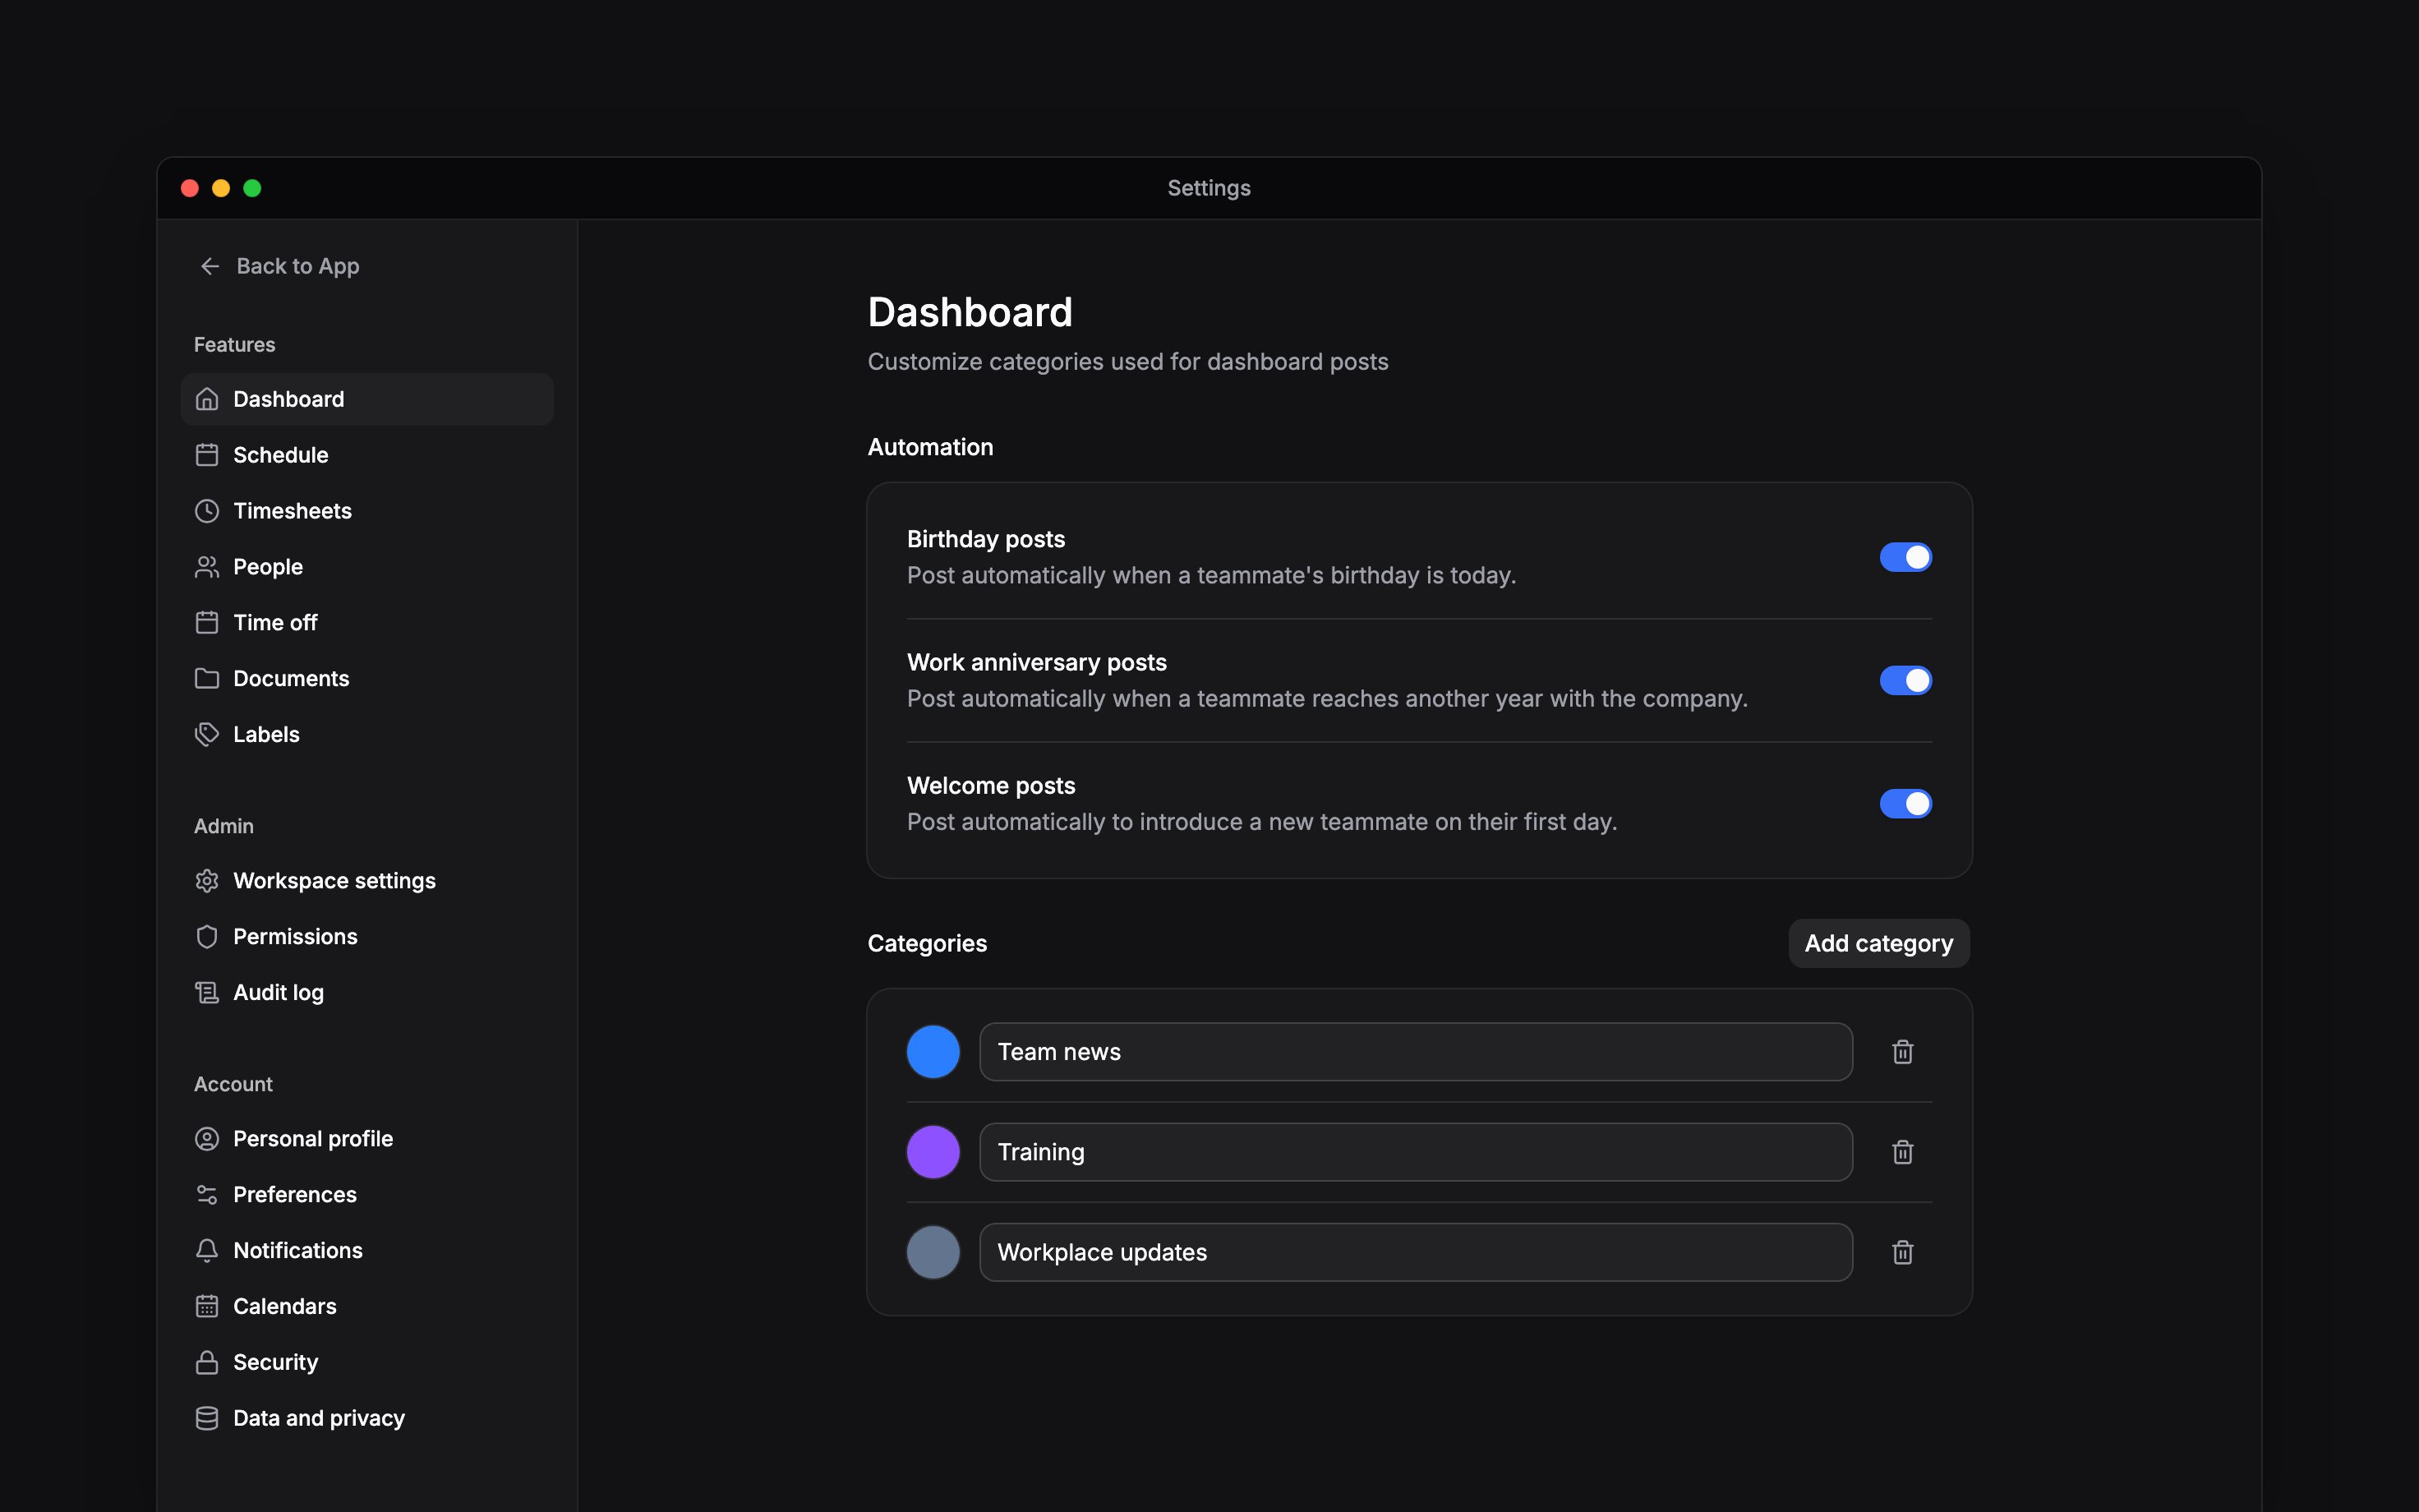Disable Welcome posts switch
Viewport: 2419px width, 1512px height.
1905,803
